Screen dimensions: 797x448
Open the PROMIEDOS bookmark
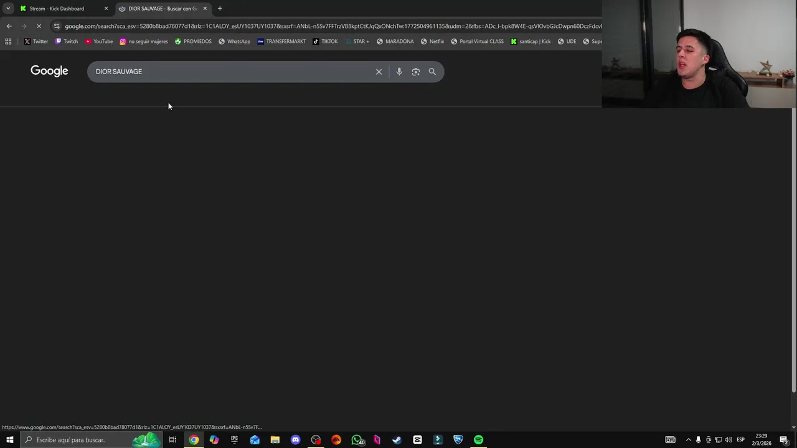coord(193,42)
